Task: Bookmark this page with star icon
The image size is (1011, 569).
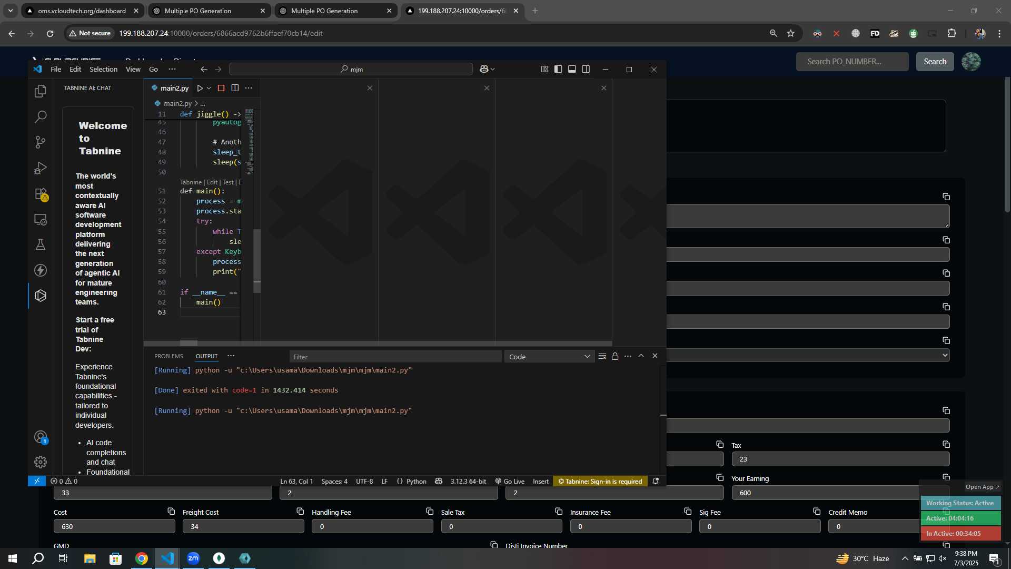Action: pyautogui.click(x=790, y=33)
